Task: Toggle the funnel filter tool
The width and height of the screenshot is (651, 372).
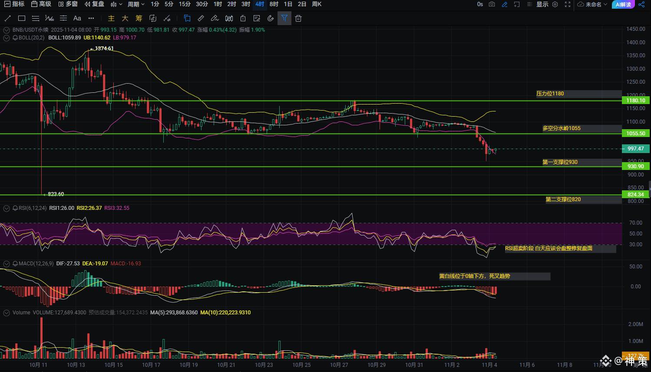Action: click(284, 18)
